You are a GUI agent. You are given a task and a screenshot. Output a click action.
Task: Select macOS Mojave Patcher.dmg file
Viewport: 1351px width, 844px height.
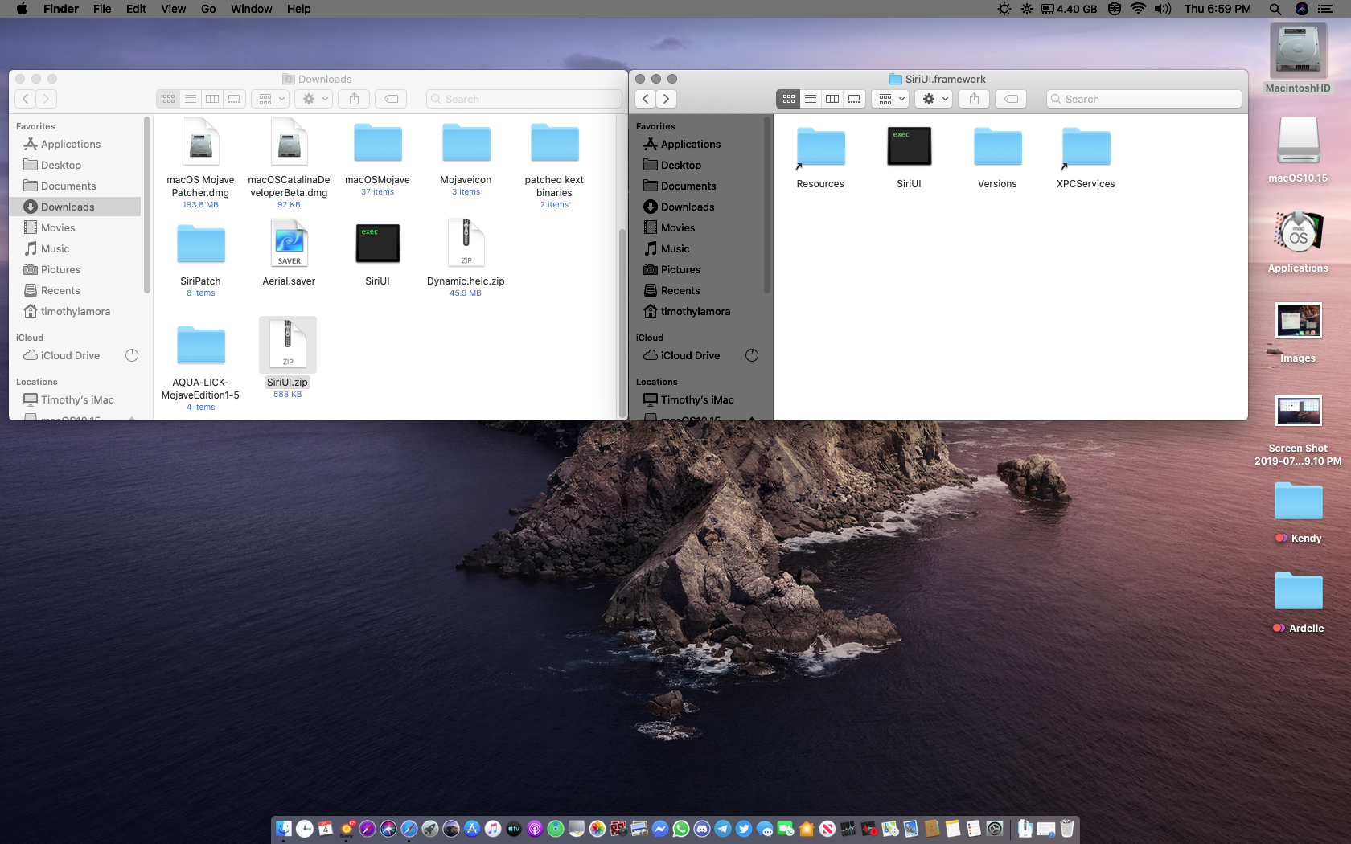200,143
